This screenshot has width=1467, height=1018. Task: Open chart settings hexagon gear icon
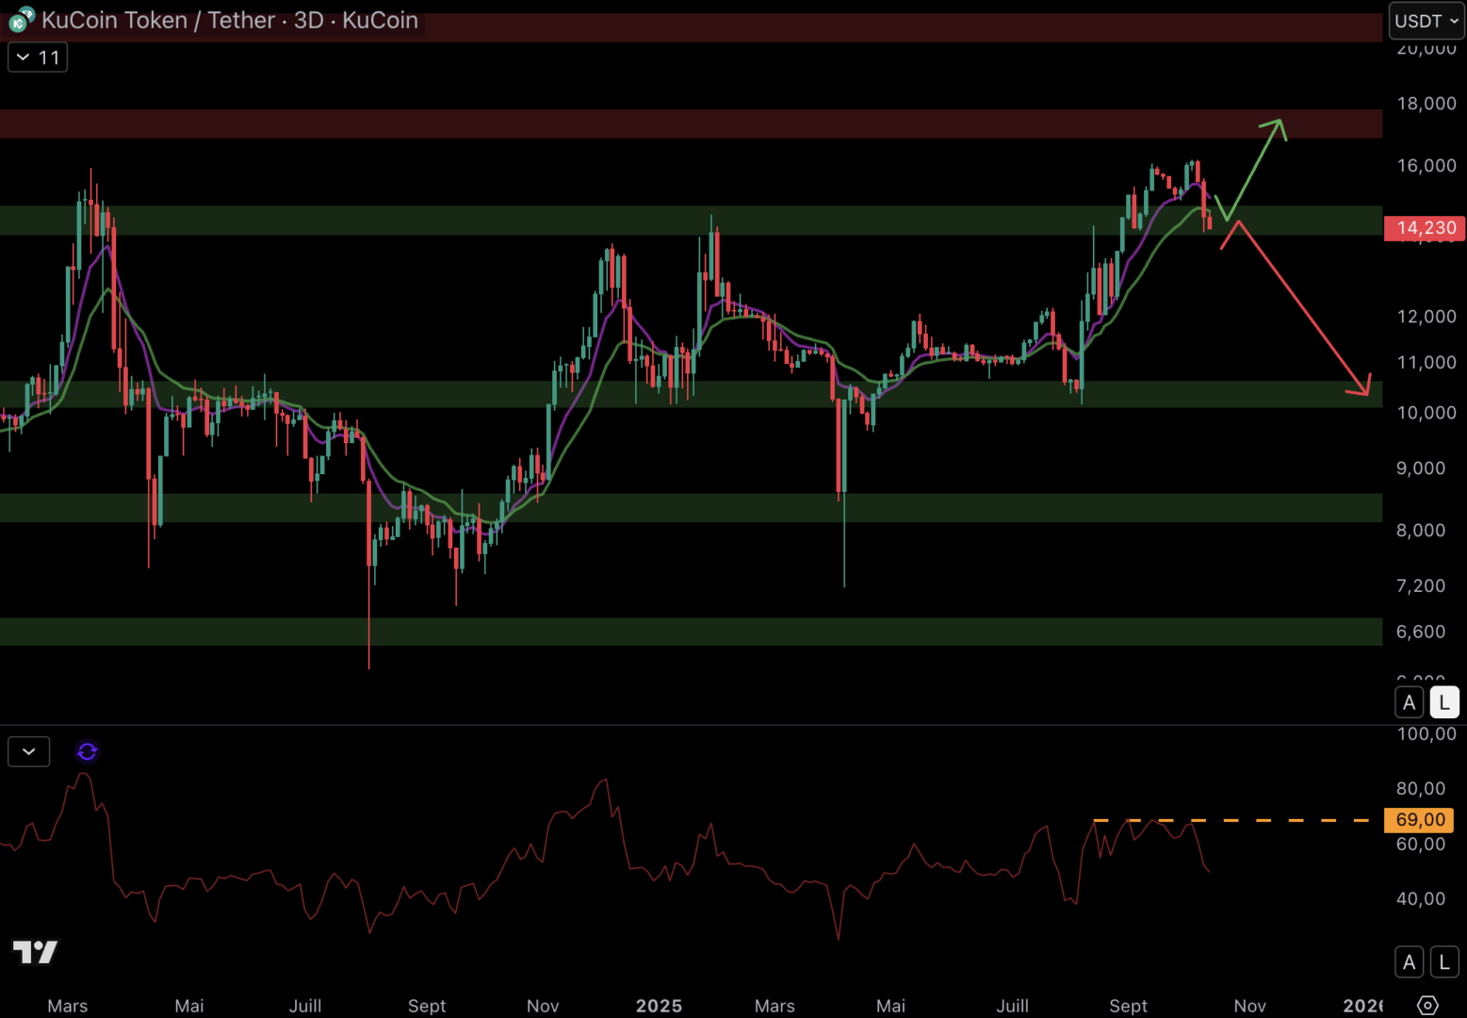[1427, 1005]
